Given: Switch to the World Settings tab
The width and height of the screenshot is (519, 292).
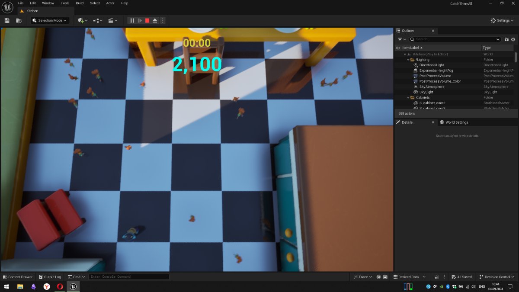Looking at the screenshot, I should (456, 122).
